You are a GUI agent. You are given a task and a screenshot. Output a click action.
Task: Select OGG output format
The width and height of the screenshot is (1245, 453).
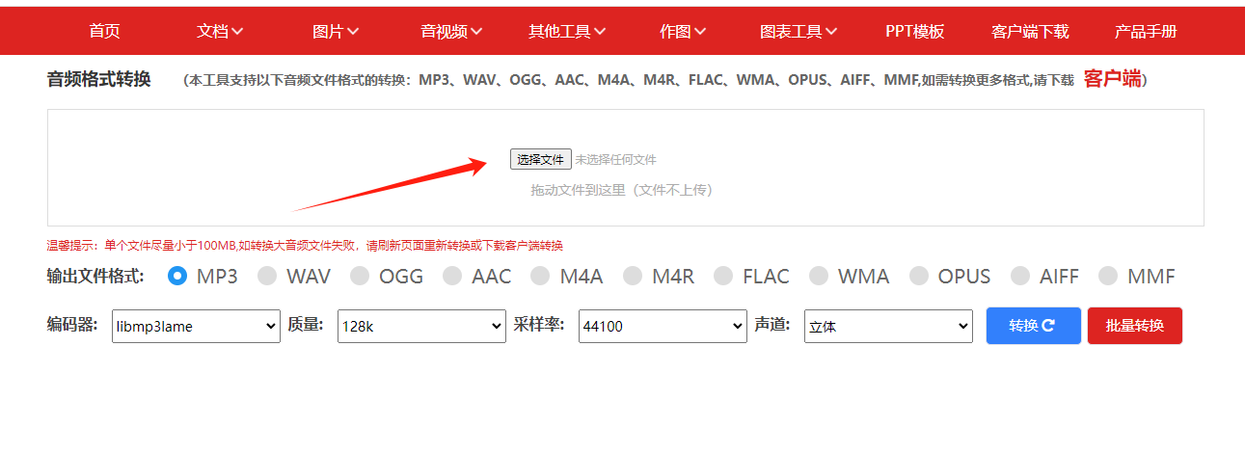360,276
